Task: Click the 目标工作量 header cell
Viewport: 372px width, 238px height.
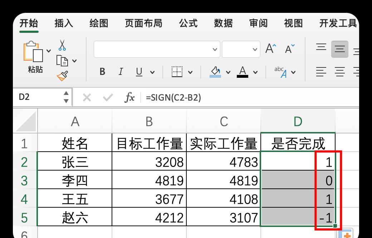Action: [x=149, y=143]
